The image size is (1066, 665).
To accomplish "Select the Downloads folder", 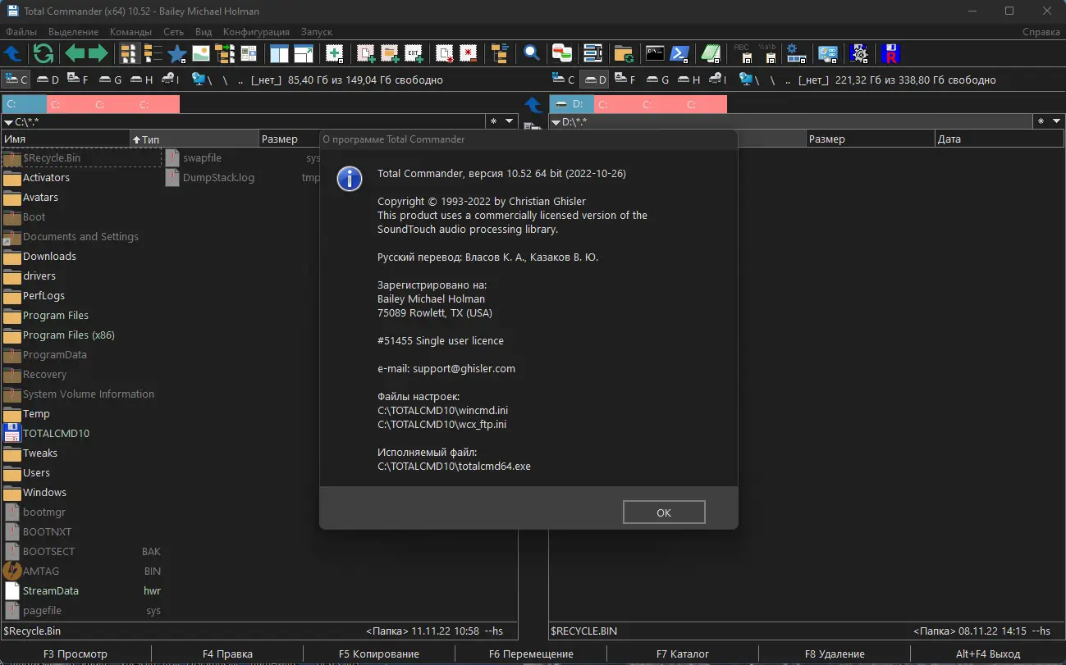I will tap(49, 256).
